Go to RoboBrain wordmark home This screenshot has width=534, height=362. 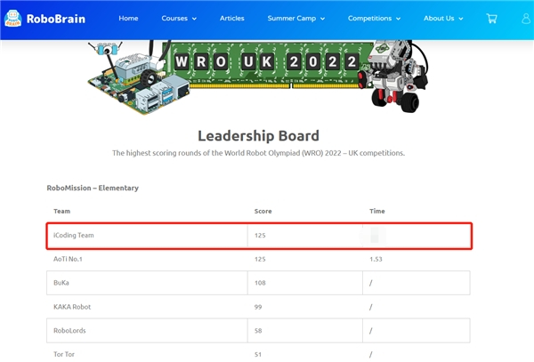pyautogui.click(x=56, y=19)
